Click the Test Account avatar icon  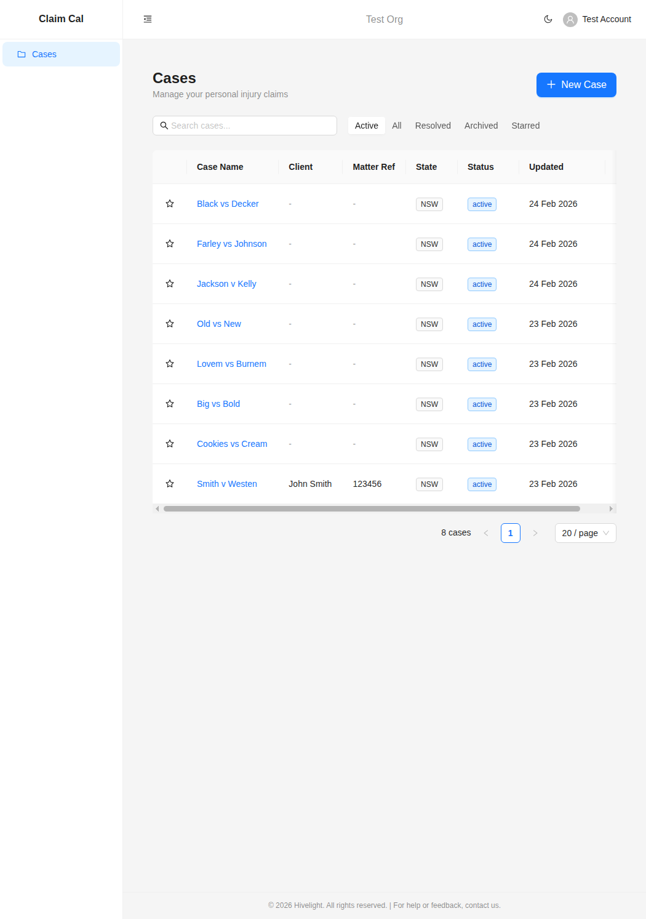coord(570,19)
